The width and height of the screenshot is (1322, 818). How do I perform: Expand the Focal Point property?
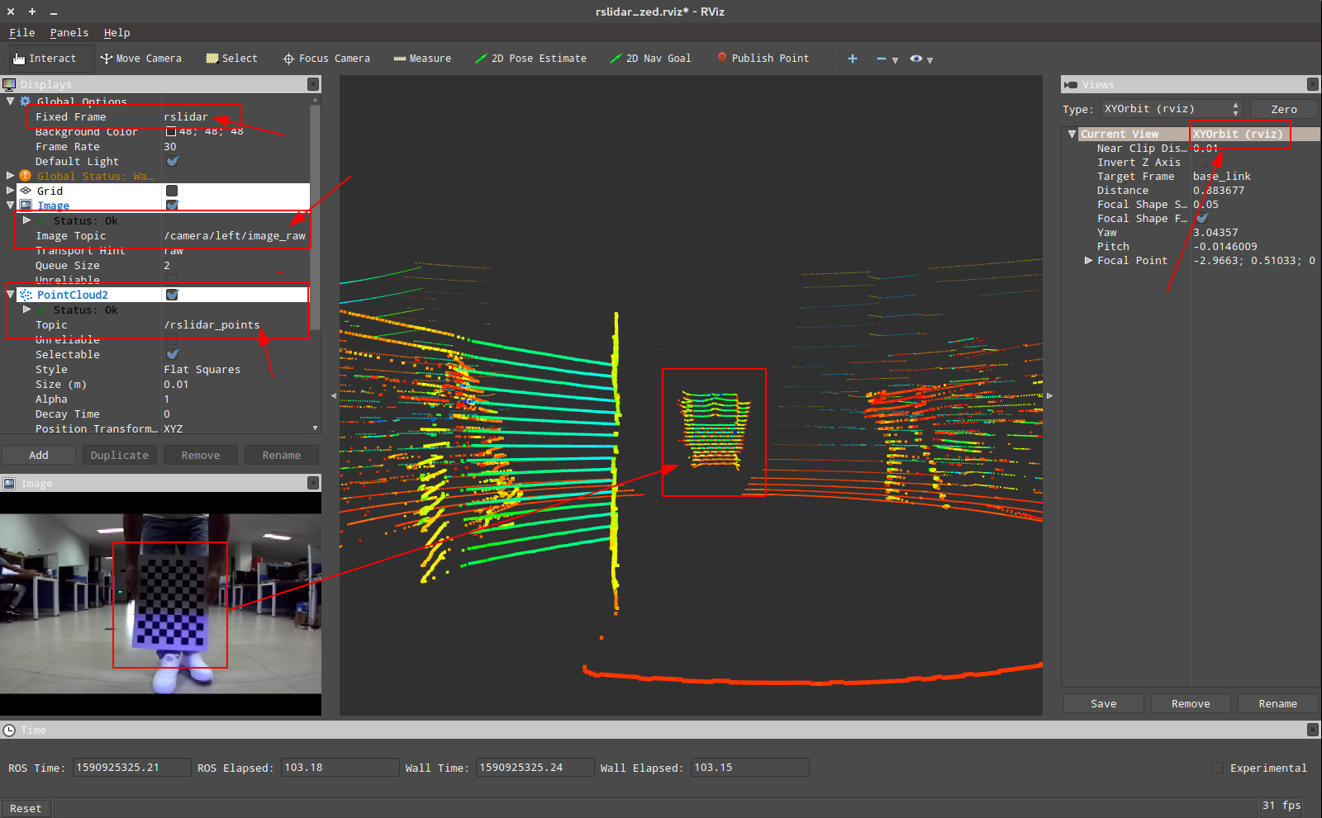tap(1088, 261)
